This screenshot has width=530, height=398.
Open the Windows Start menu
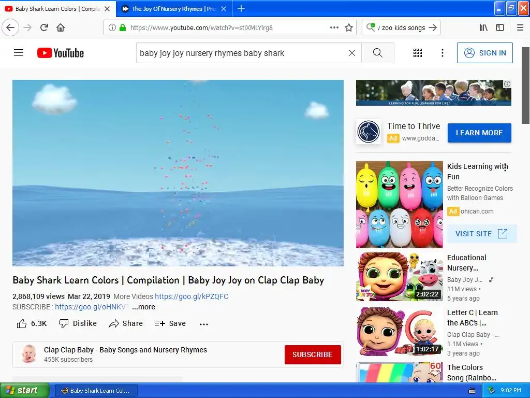(25, 391)
